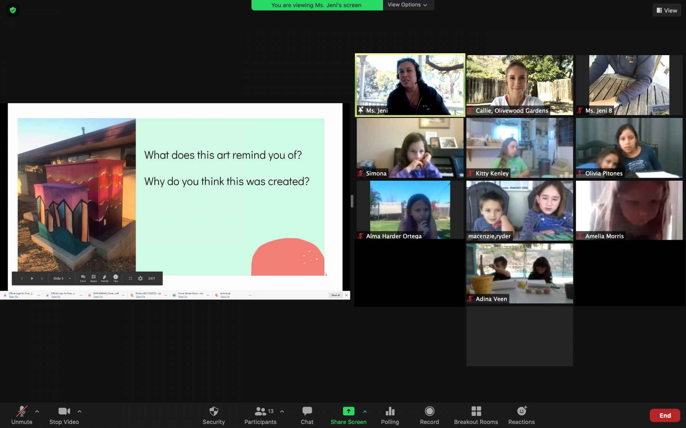The width and height of the screenshot is (686, 428).
Task: Click the green Share Screen icon
Action: (348, 411)
